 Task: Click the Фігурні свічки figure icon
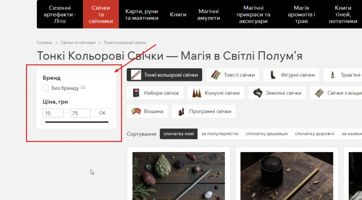(273, 75)
